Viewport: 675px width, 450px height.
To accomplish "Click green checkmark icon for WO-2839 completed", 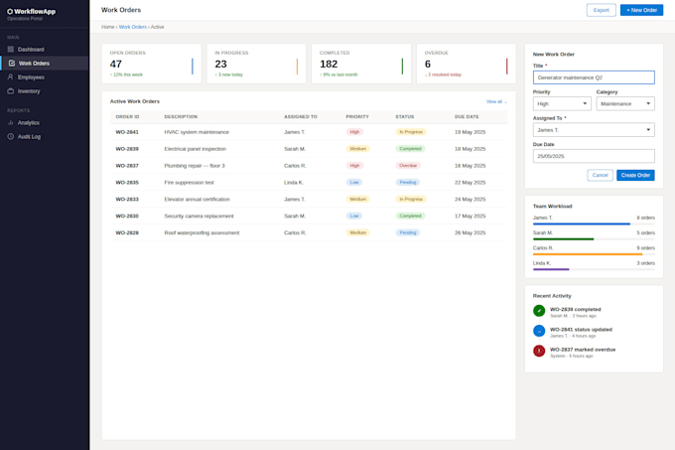I will coord(539,311).
